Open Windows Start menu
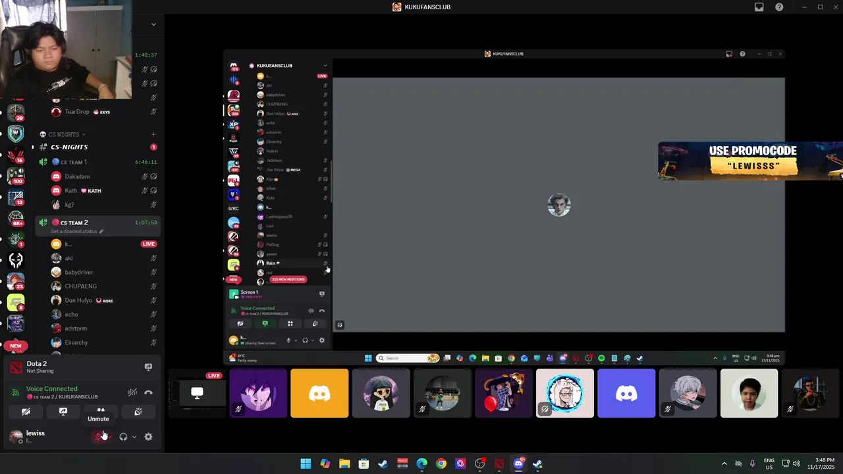The height and width of the screenshot is (474, 843). [x=306, y=463]
